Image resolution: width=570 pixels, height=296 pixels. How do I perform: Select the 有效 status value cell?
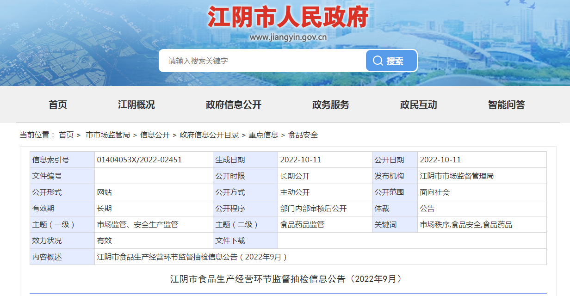point(154,241)
